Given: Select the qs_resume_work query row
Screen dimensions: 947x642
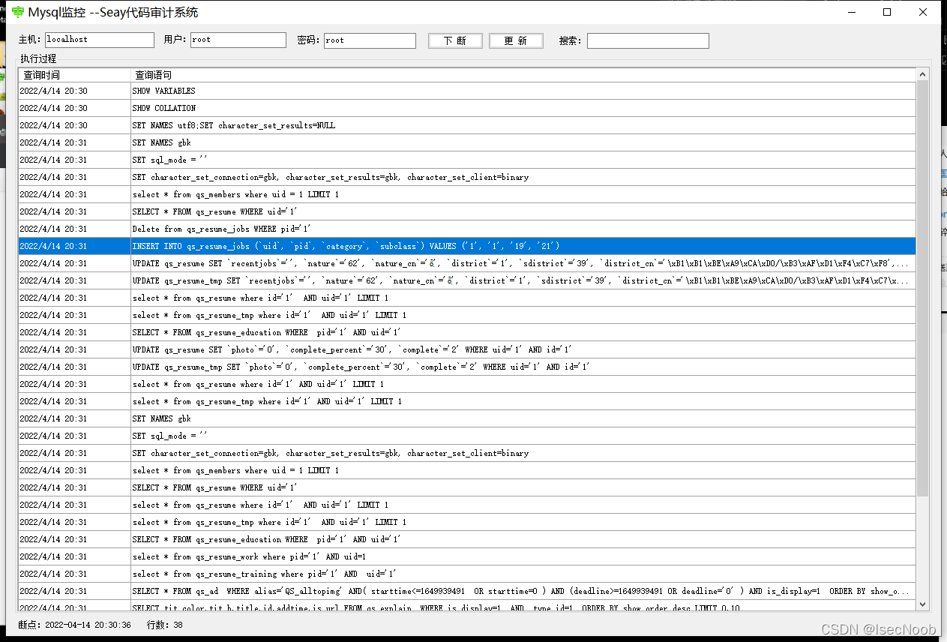Looking at the screenshot, I should click(x=467, y=556).
